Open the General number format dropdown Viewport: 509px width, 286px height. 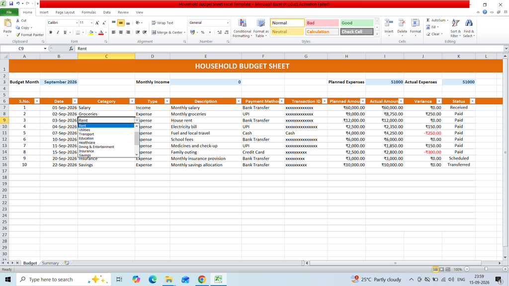pos(228,23)
